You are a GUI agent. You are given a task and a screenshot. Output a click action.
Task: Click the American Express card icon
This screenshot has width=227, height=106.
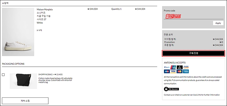(x=186, y=71)
